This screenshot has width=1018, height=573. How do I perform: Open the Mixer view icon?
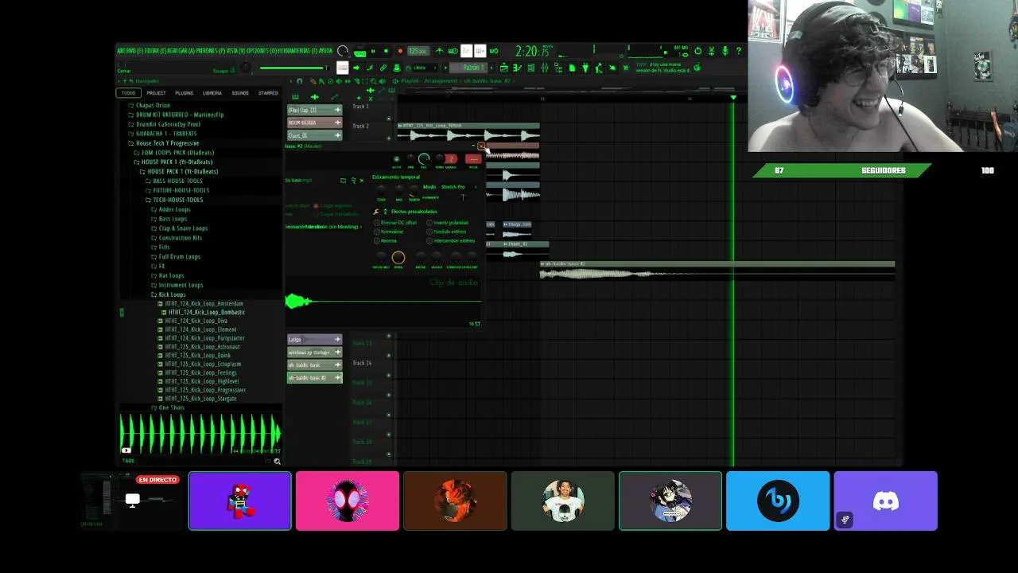coord(545,68)
